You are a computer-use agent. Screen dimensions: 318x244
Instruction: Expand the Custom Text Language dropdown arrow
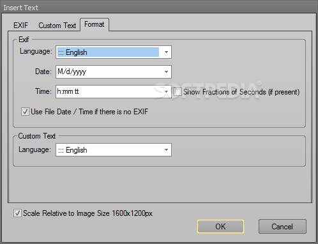tap(166, 150)
